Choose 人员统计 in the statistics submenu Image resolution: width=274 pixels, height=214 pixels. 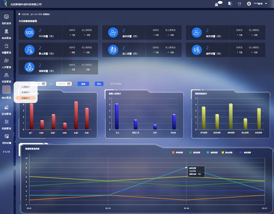coord(26,87)
